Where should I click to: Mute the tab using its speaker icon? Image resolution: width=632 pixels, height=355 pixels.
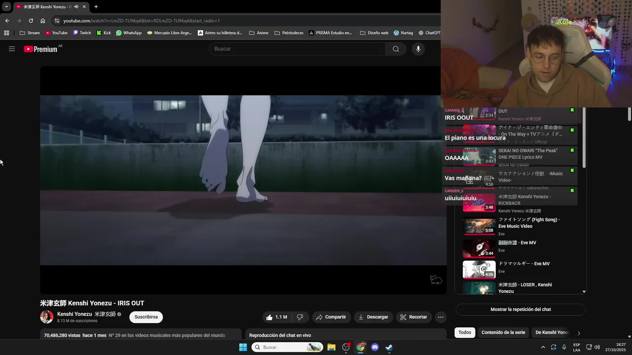[x=76, y=7]
